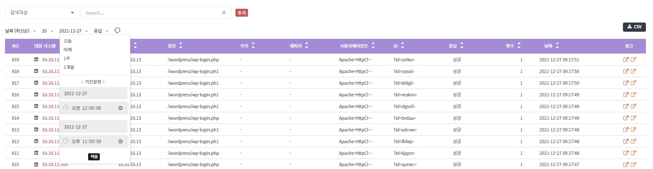Image resolution: width=653 pixels, height=169 pixels.
Task: Select 오늘 in the date menu
Action: (x=68, y=41)
